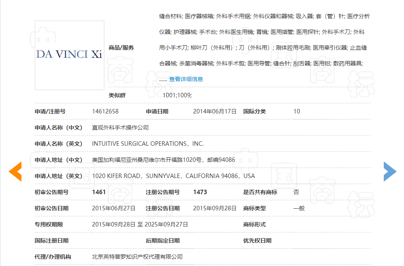Click the 国际注册日期 label
This screenshot has height=266, width=404.
click(x=51, y=241)
